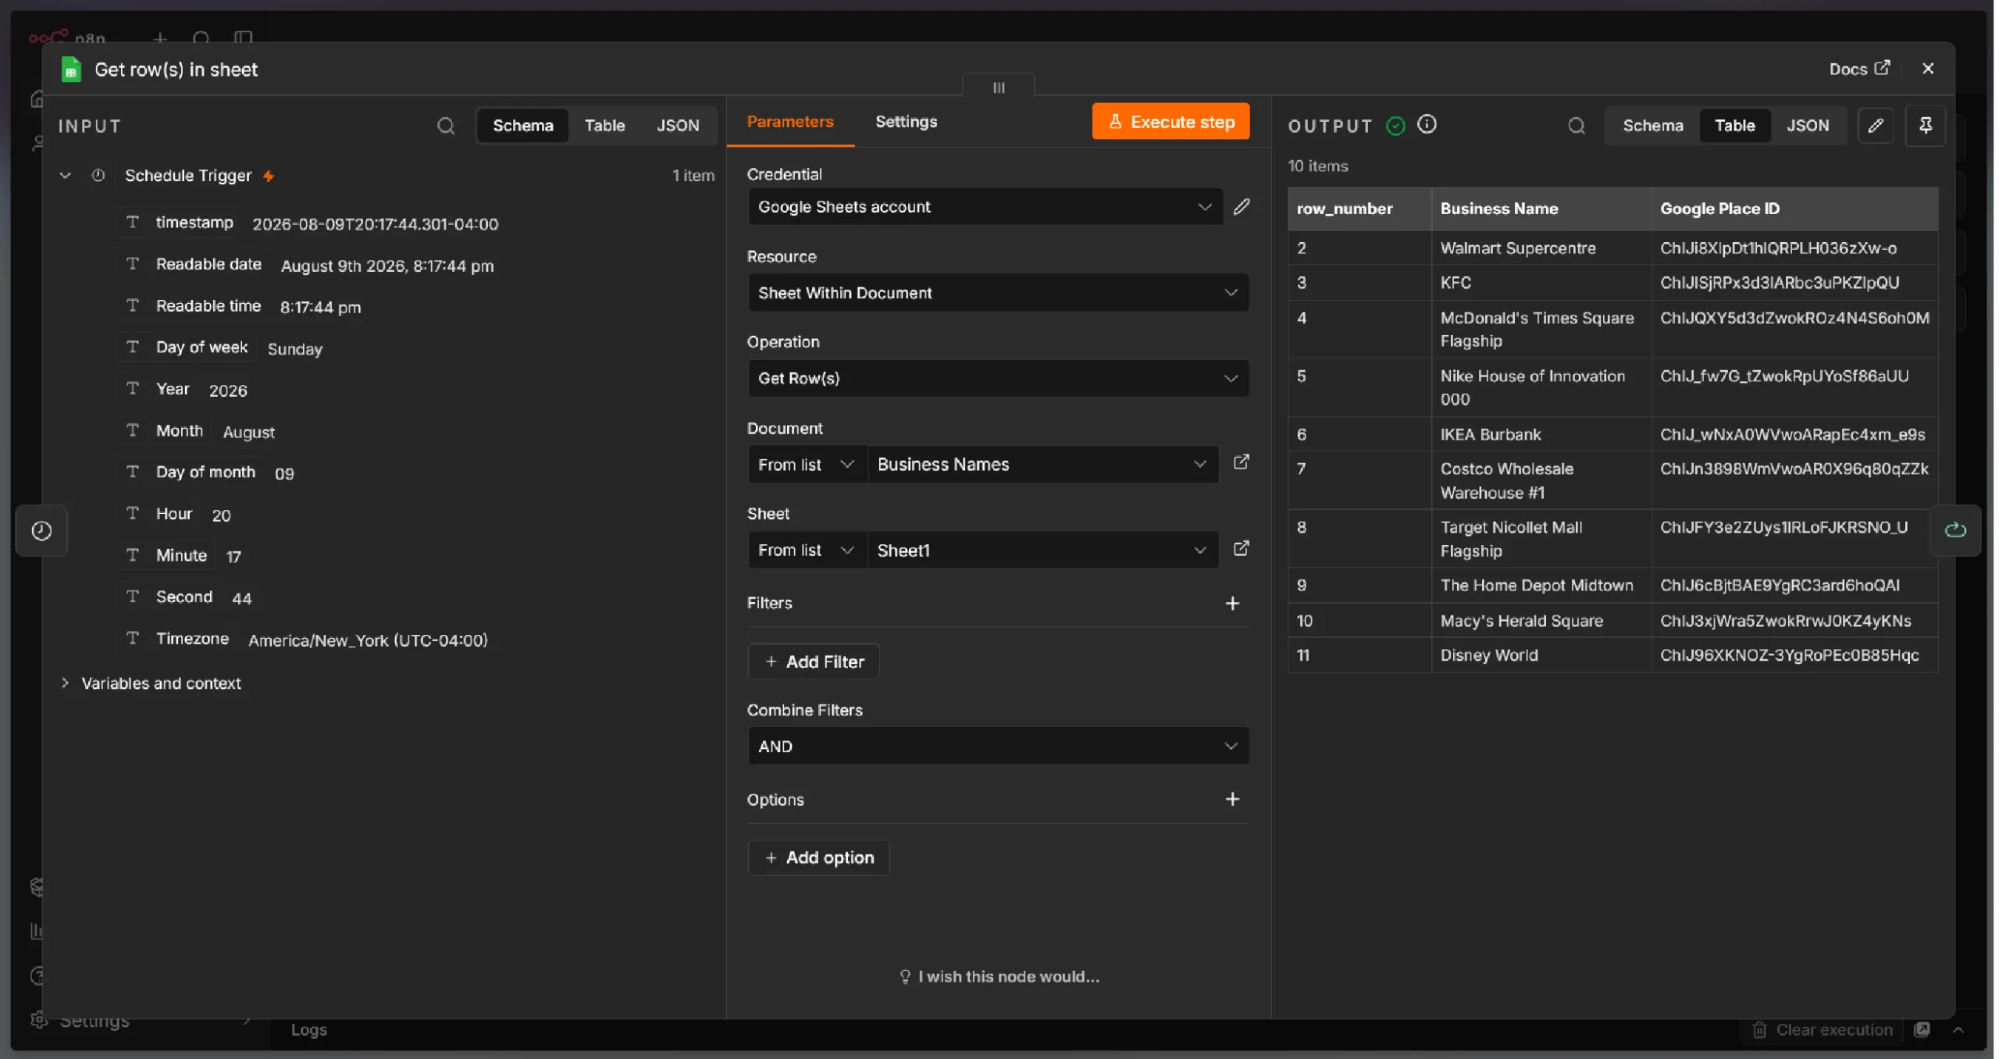Add a new filter with plus icon
This screenshot has height=1059, width=1999.
tap(1232, 603)
